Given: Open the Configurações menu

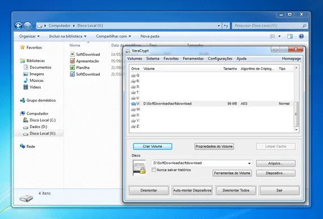Looking at the screenshot, I should (220, 59).
